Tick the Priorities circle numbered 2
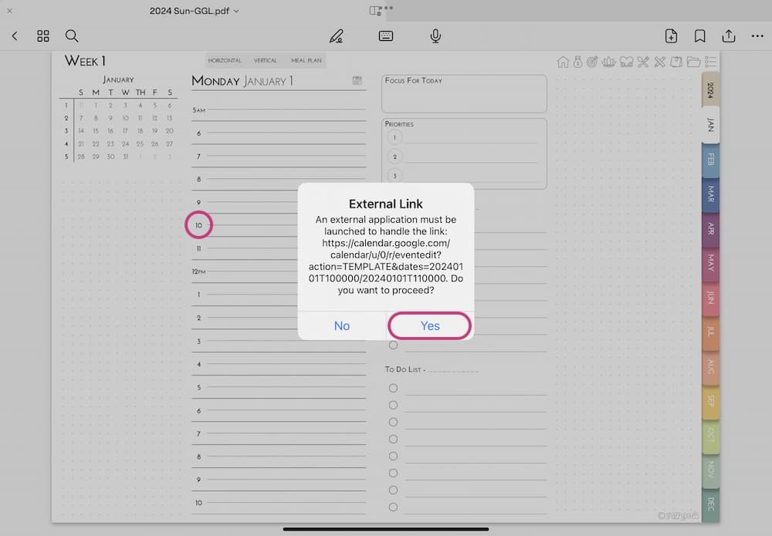This screenshot has width=772, height=536. coord(395,157)
